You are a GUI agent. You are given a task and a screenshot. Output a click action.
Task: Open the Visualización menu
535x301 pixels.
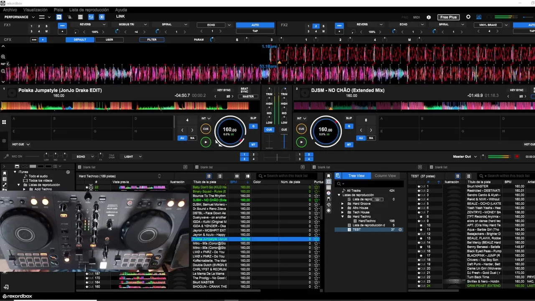click(x=35, y=10)
